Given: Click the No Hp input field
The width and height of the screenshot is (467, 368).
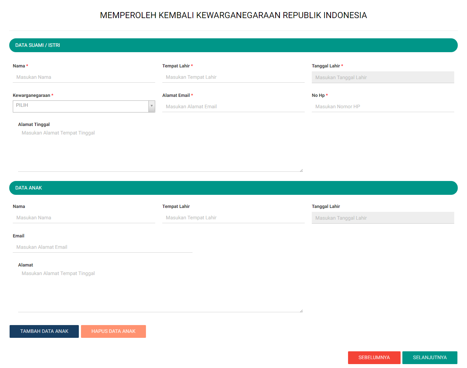Looking at the screenshot, I should point(383,106).
